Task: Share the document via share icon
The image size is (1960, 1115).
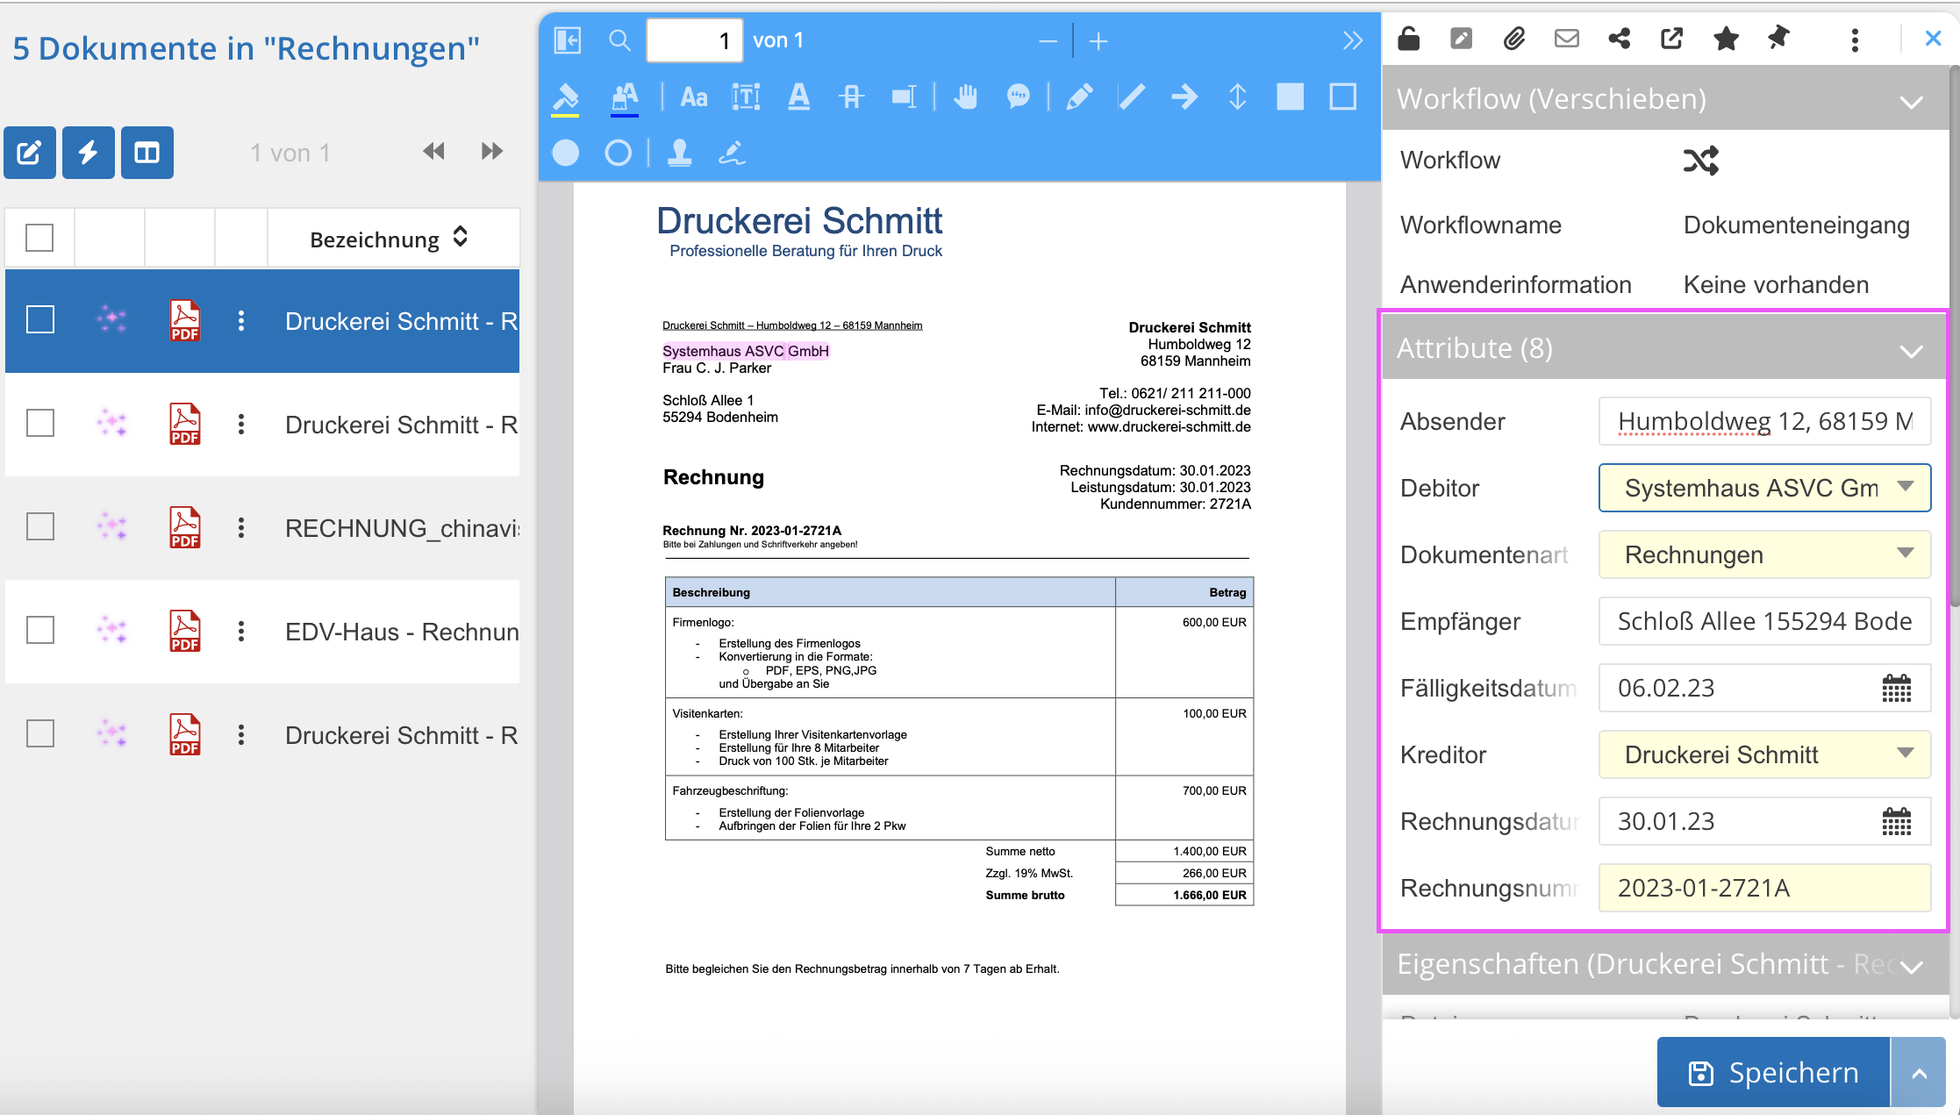Action: [1620, 39]
